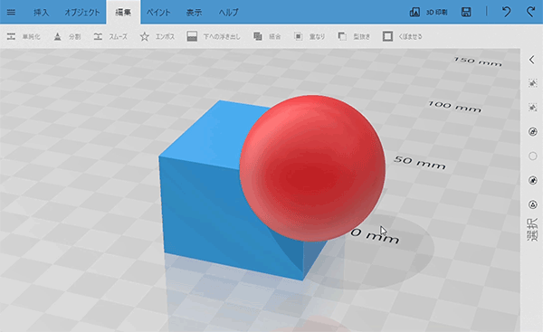Choose the エンボス emboss star icon
543x332 pixels.
pyautogui.click(x=145, y=36)
